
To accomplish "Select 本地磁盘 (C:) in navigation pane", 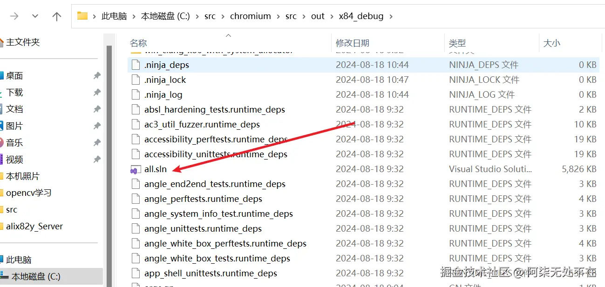I will point(36,277).
